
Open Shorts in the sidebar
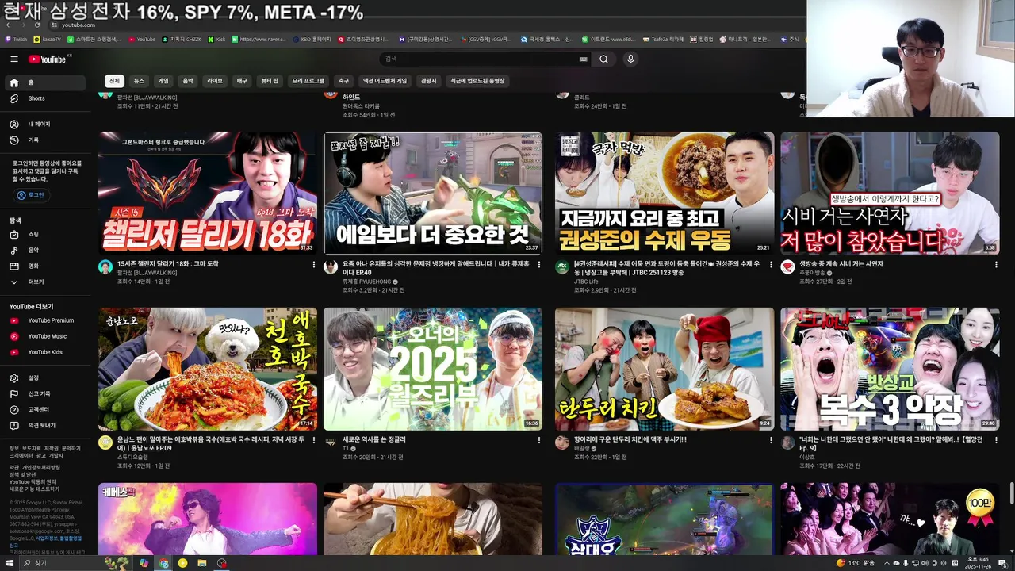pyautogui.click(x=46, y=98)
